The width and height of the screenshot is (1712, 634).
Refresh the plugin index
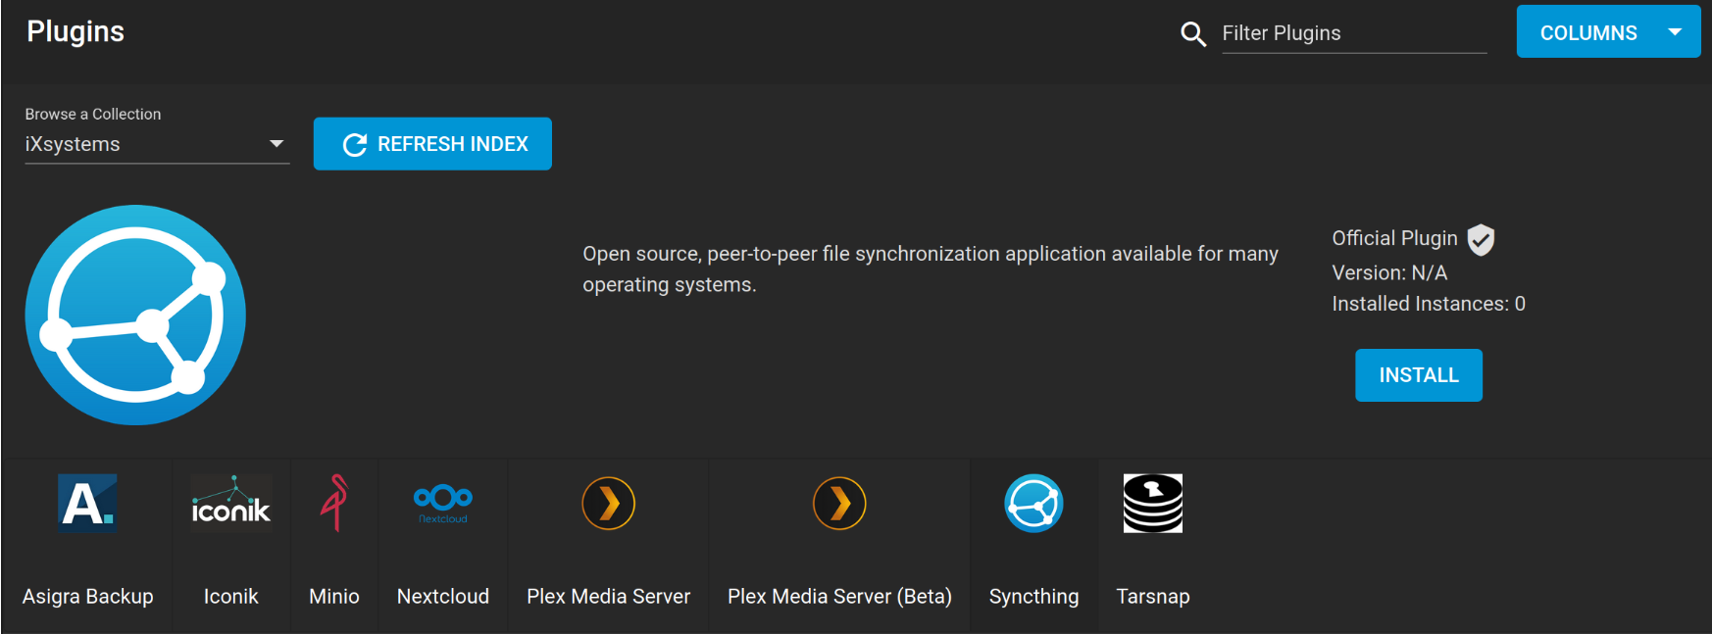tap(432, 144)
